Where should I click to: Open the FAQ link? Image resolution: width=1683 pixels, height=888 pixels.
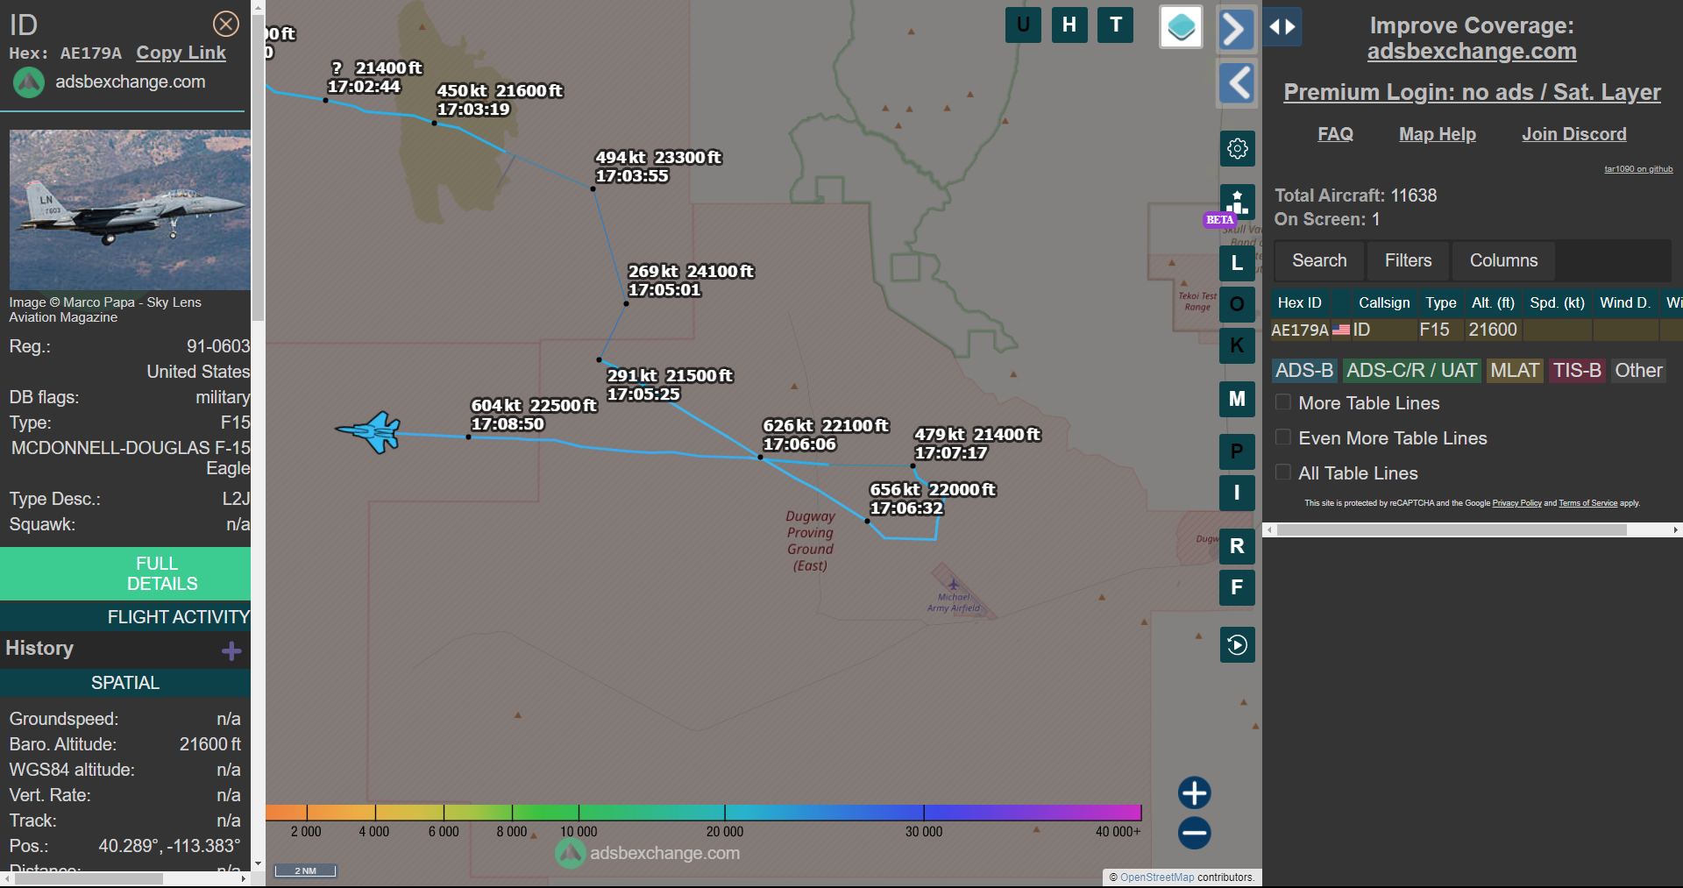click(1335, 134)
